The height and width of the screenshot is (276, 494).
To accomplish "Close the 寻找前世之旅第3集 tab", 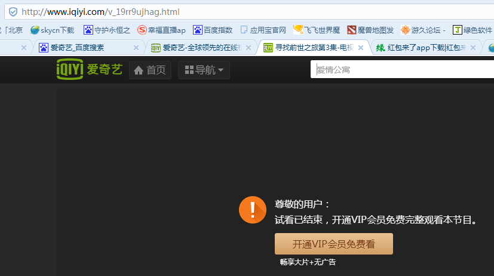I will [360, 48].
